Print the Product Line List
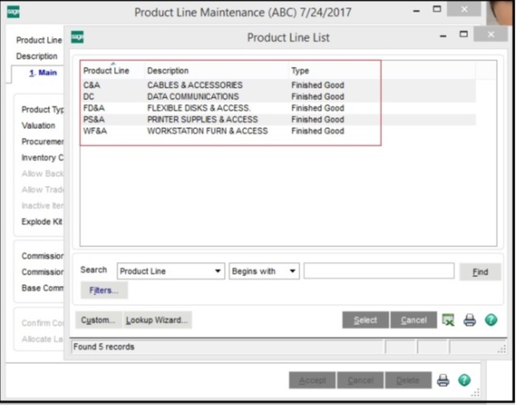 [470, 320]
